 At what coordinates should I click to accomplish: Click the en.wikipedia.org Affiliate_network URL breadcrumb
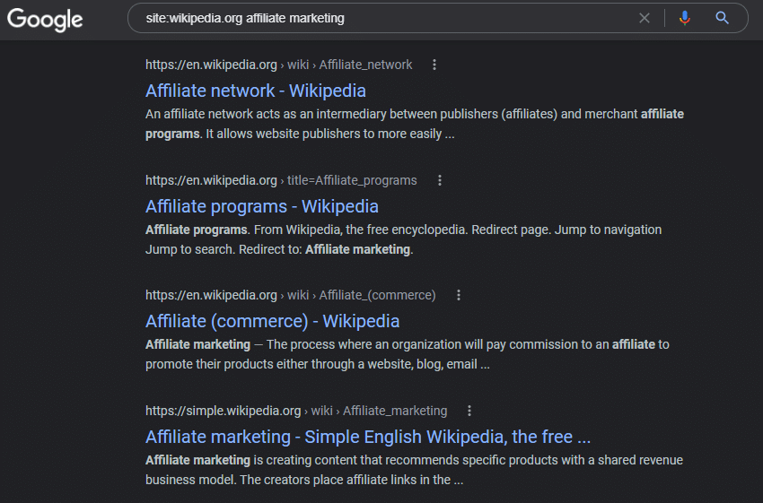point(279,65)
